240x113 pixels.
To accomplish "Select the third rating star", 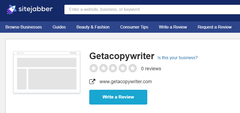I will pyautogui.click(x=113, y=68).
